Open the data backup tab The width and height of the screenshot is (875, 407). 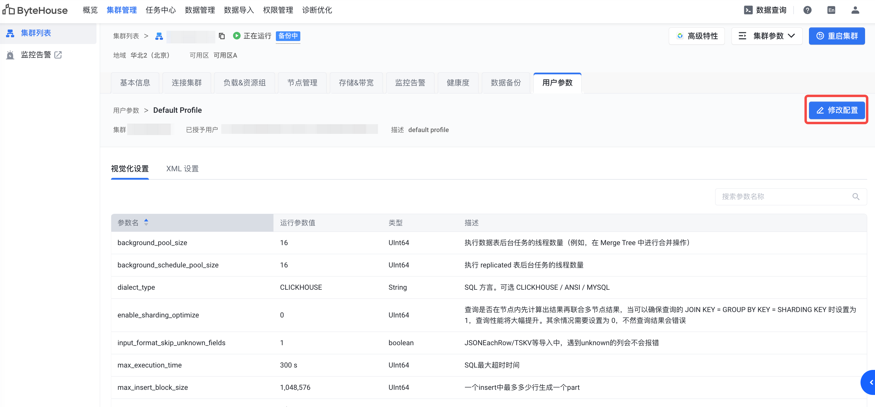[505, 83]
